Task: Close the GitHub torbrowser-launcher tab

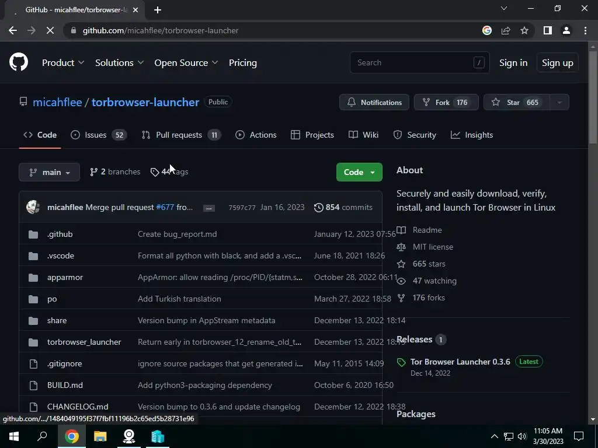Action: pos(135,10)
